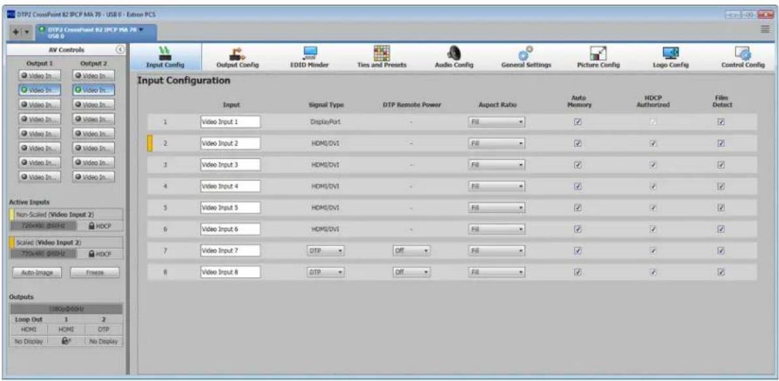Open DTP Remote Power dropdown for input 7
Image resolution: width=779 pixels, height=381 pixels.
pyautogui.click(x=411, y=251)
